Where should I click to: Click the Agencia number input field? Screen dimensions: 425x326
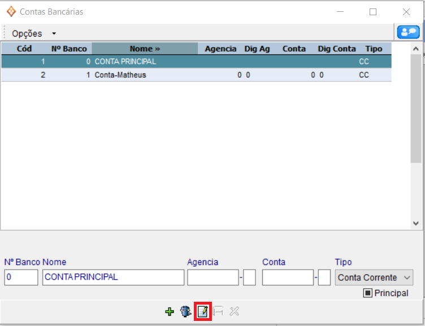pos(213,277)
